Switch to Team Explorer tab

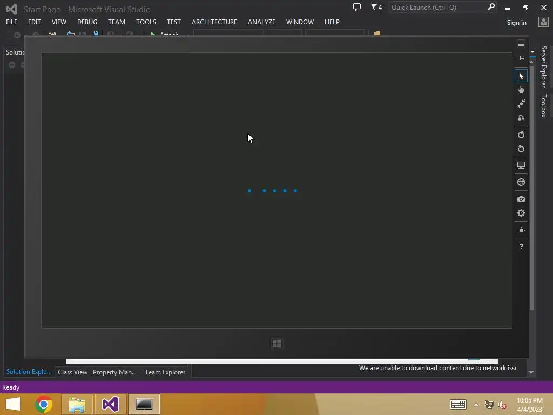point(165,372)
